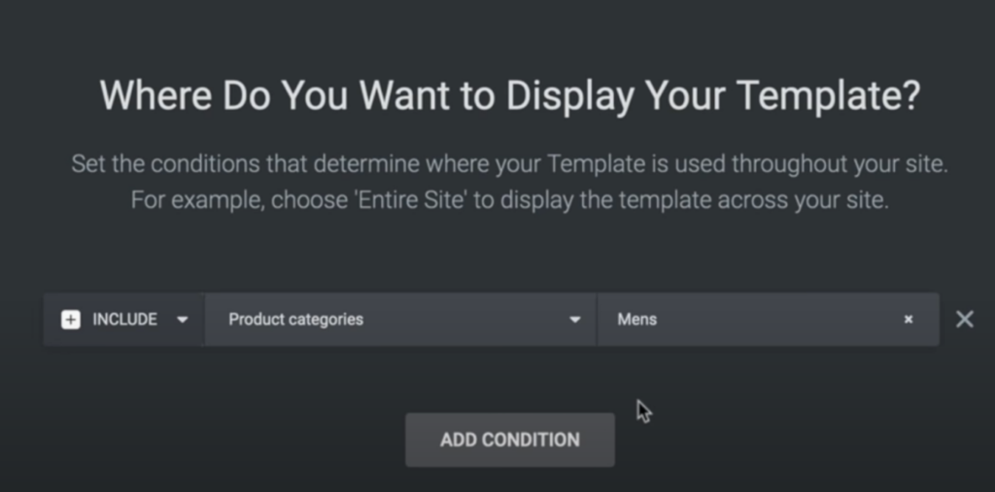Expand Product categories dropdown arrow

coord(575,319)
